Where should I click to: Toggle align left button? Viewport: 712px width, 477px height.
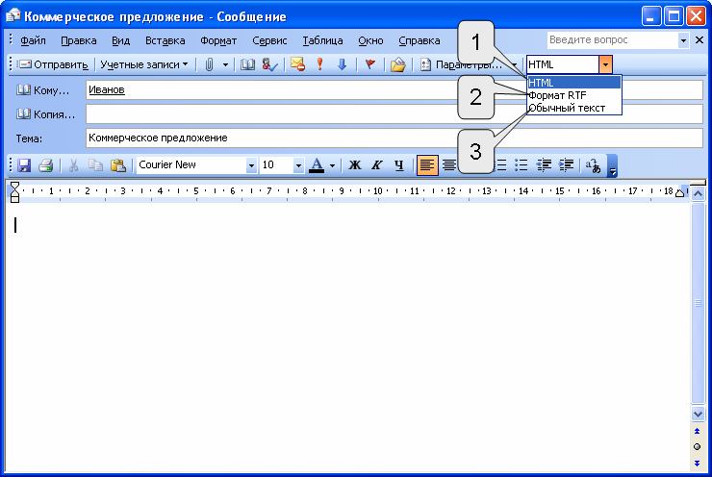pos(427,165)
